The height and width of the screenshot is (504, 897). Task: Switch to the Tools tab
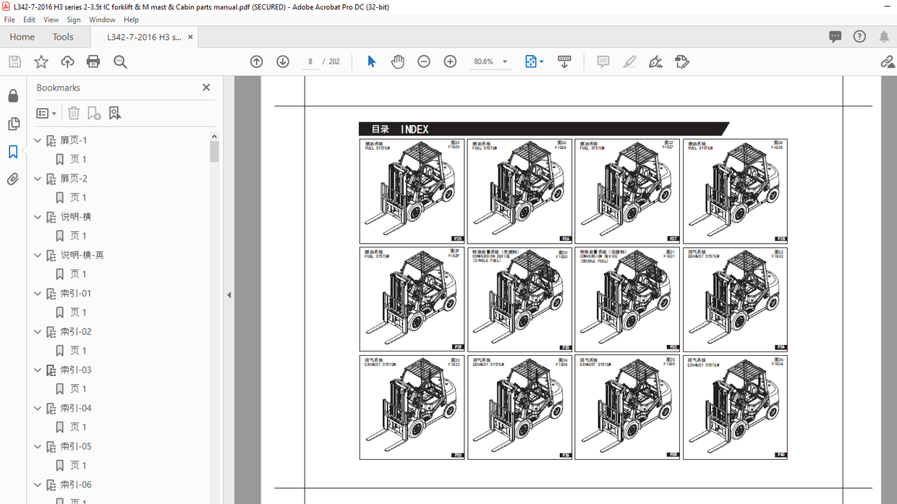tap(62, 37)
